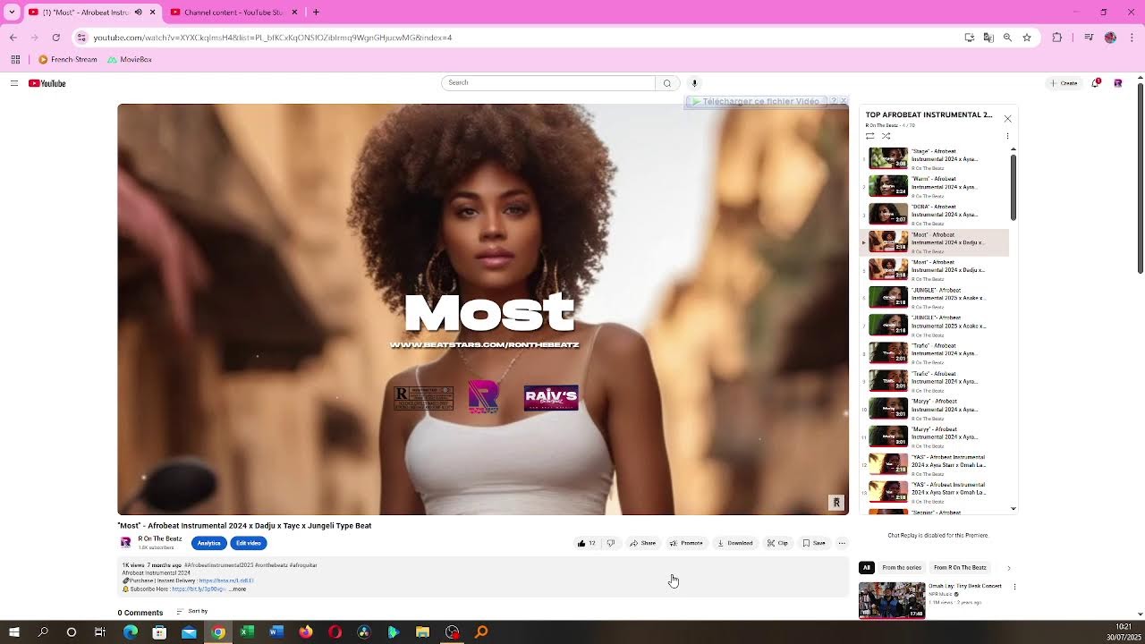The image size is (1145, 644).
Task: Click the Edit video button
Action: tap(248, 543)
